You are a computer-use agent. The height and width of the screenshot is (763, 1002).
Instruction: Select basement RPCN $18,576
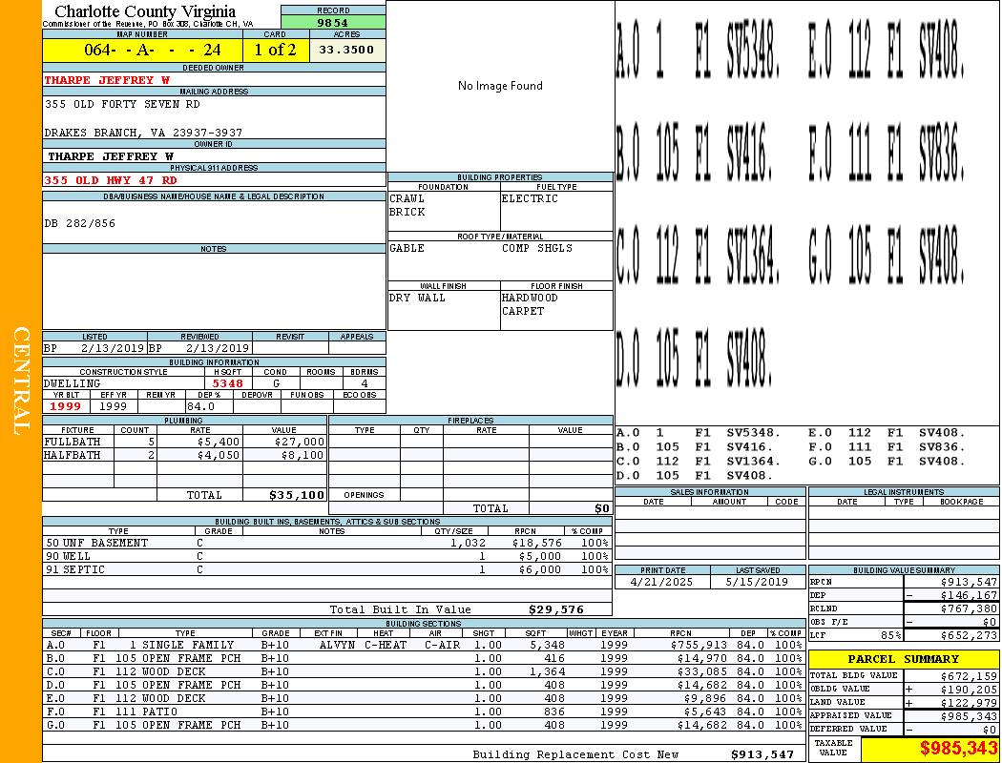[536, 543]
